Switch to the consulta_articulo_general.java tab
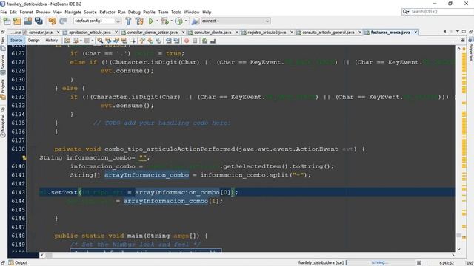 pos(328,33)
